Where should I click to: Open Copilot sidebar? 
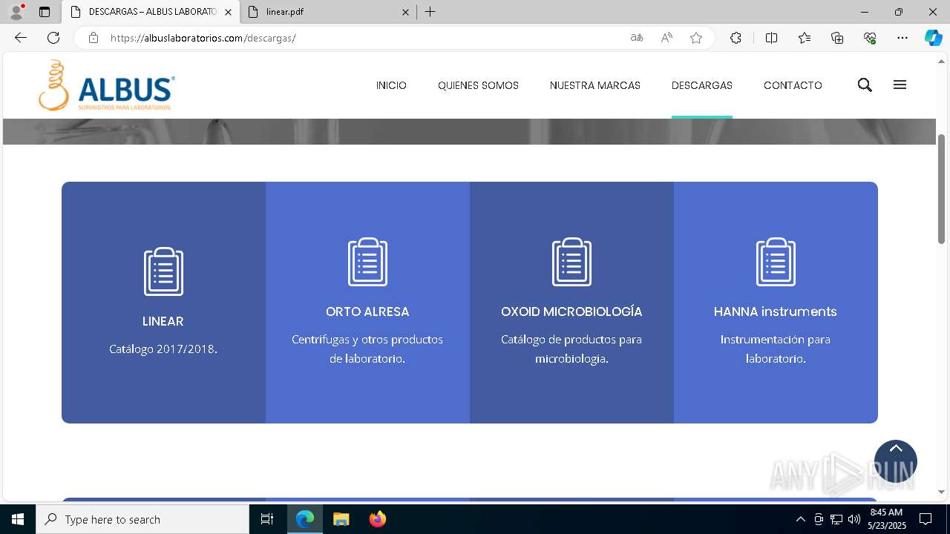(x=933, y=38)
